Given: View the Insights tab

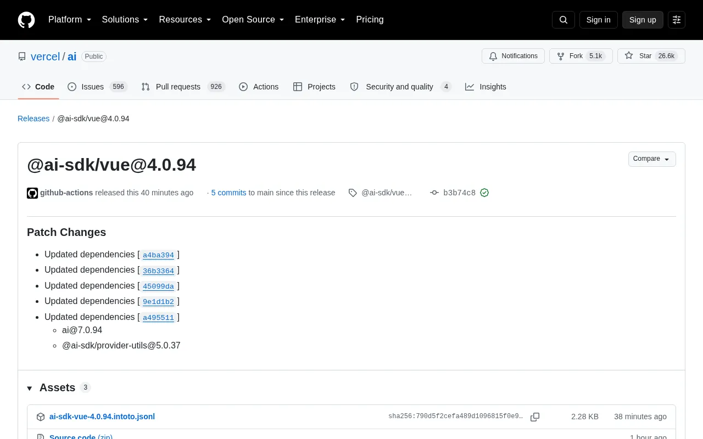Looking at the screenshot, I should [x=486, y=87].
